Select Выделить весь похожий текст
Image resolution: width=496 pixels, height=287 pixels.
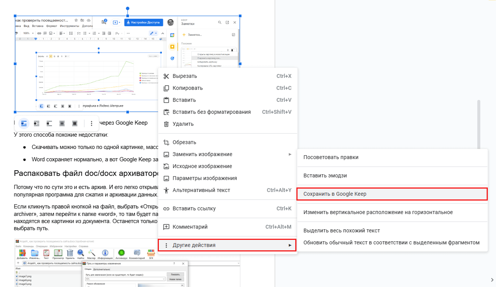[x=392, y=230]
